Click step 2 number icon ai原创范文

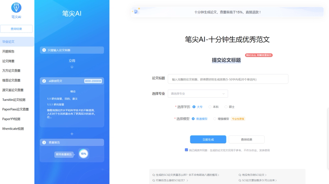[44, 81]
